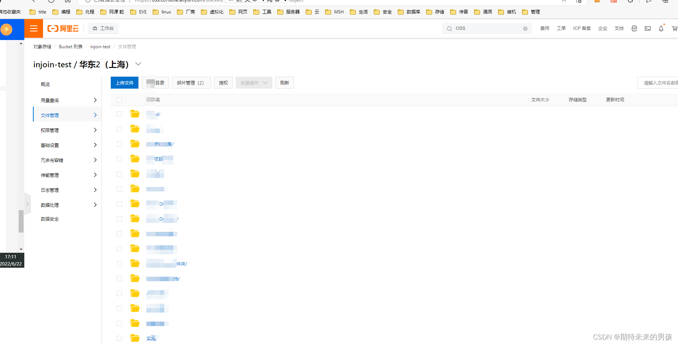
Task: Click the left panel scroll-down arrow
Action: point(21,249)
